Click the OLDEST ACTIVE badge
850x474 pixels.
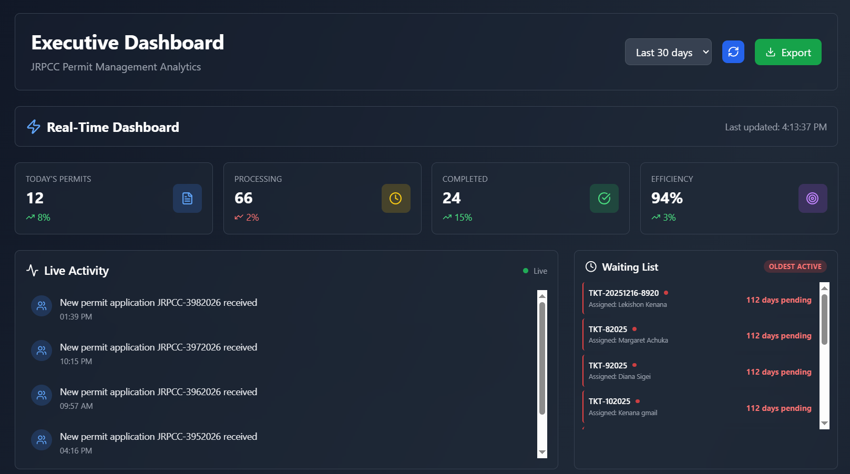(x=795, y=266)
